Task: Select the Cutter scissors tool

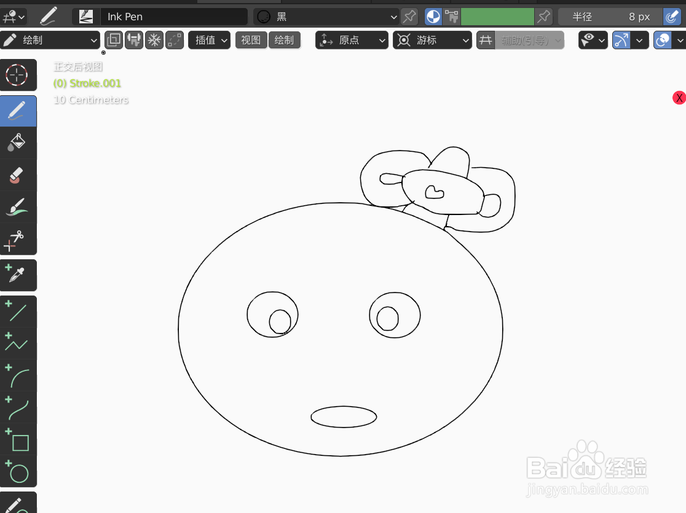Action: click(17, 239)
